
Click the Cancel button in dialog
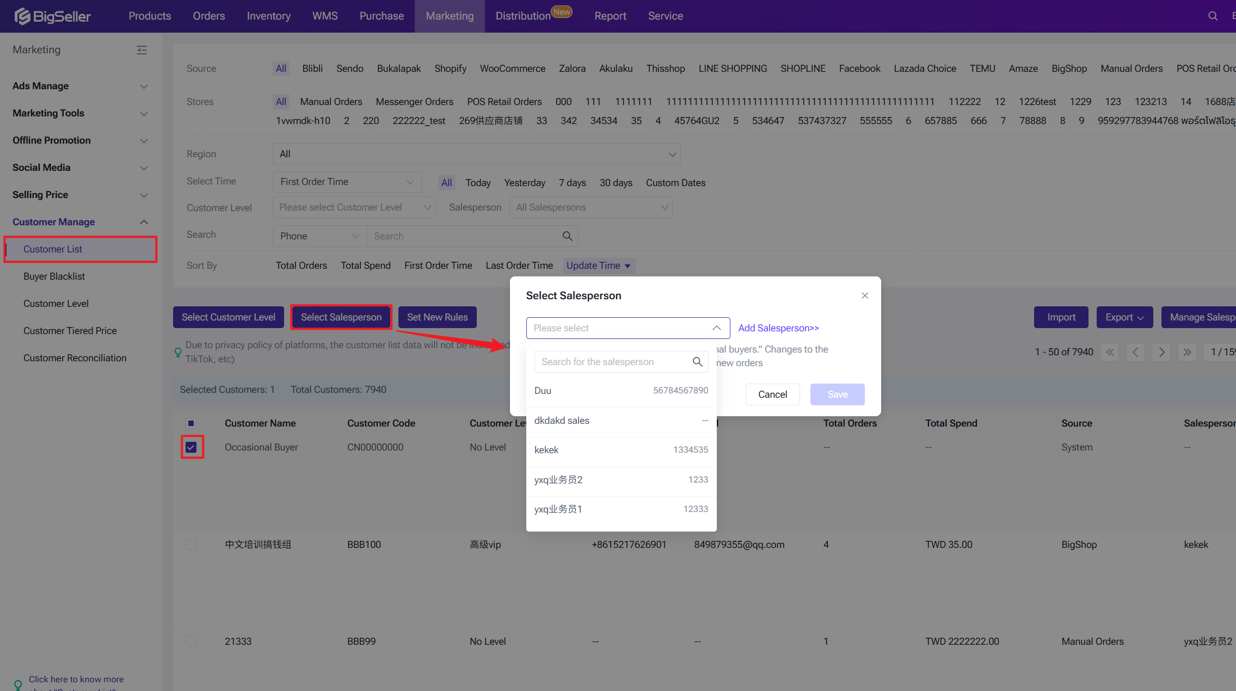pos(772,394)
